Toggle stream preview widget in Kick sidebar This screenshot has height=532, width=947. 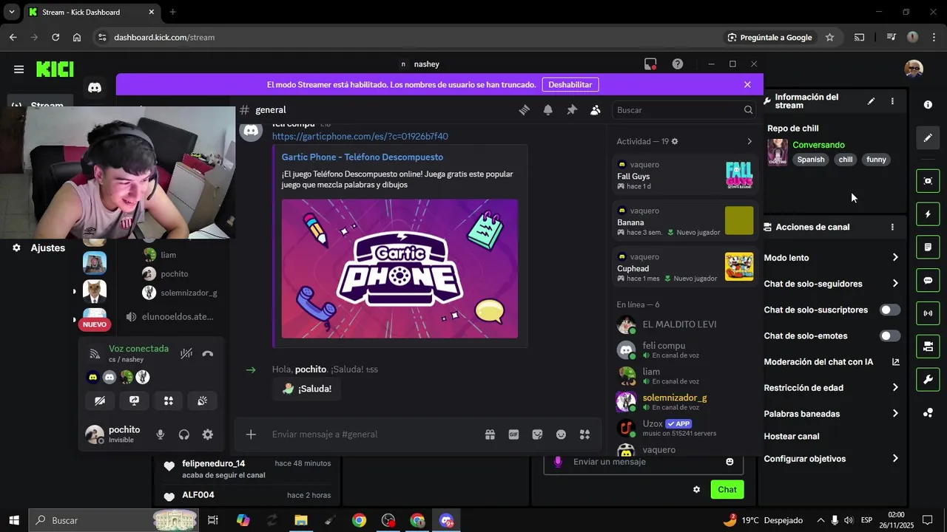pos(928,181)
